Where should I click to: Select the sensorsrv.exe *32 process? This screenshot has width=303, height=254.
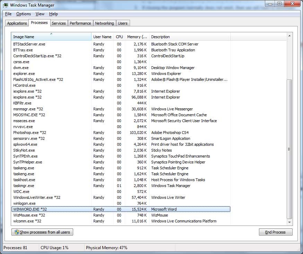pyautogui.click(x=121, y=138)
